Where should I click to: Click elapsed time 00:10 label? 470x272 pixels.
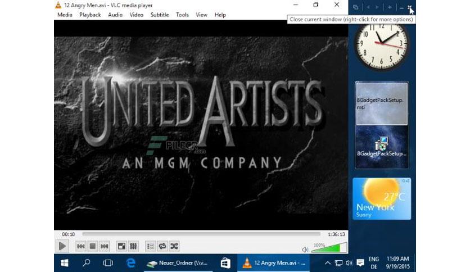(68, 234)
